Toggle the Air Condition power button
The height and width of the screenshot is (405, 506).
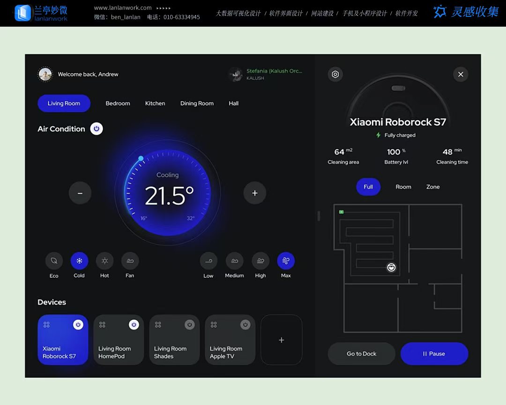tap(97, 129)
